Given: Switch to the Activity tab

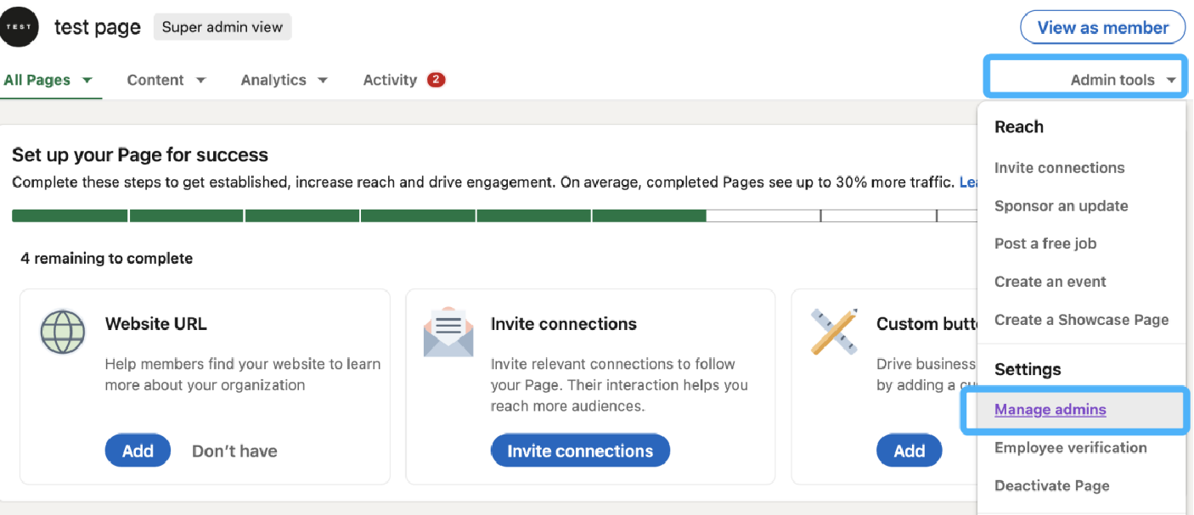Looking at the screenshot, I should [390, 80].
